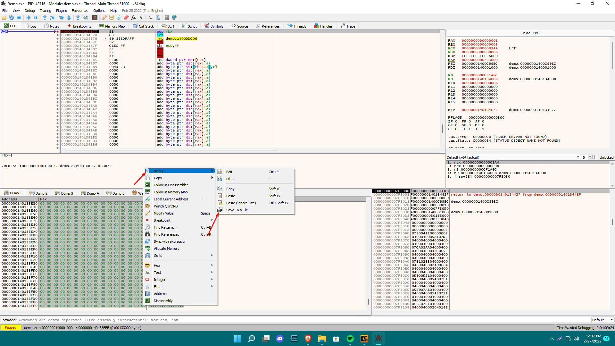Open the Windows Start menu
615x346 pixels.
click(x=237, y=339)
